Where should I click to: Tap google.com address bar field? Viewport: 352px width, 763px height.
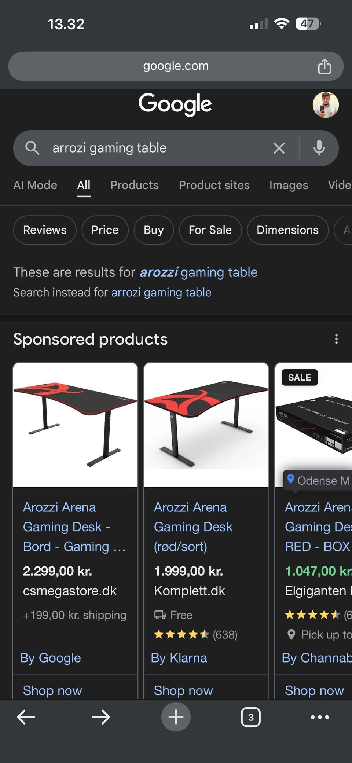click(x=176, y=66)
